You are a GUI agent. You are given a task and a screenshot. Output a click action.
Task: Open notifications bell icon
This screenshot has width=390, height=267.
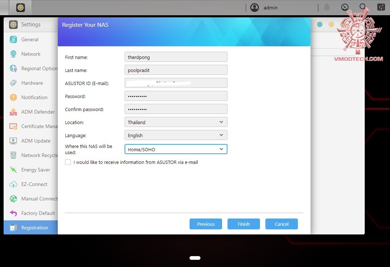pos(327,8)
